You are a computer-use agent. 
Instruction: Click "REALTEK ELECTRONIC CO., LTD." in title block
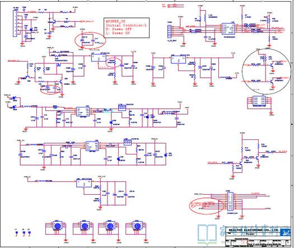[254, 230]
